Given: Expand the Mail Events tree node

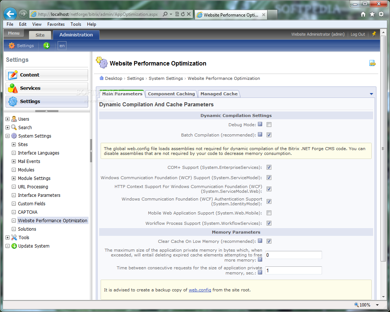Looking at the screenshot, I should pyautogui.click(x=14, y=162).
